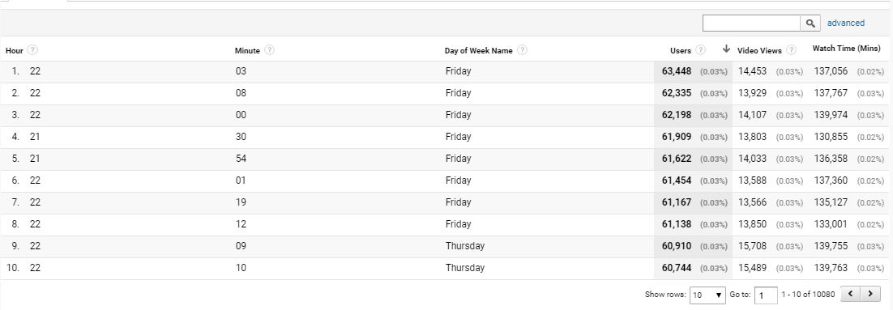Click the Go to page field
This screenshot has width=893, height=310.
click(x=766, y=295)
